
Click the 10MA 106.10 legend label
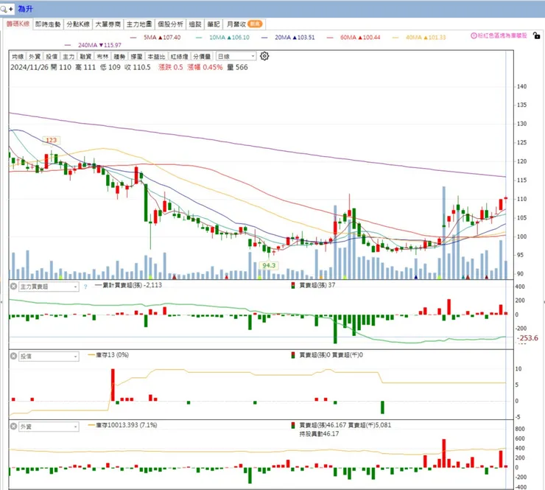coord(229,38)
